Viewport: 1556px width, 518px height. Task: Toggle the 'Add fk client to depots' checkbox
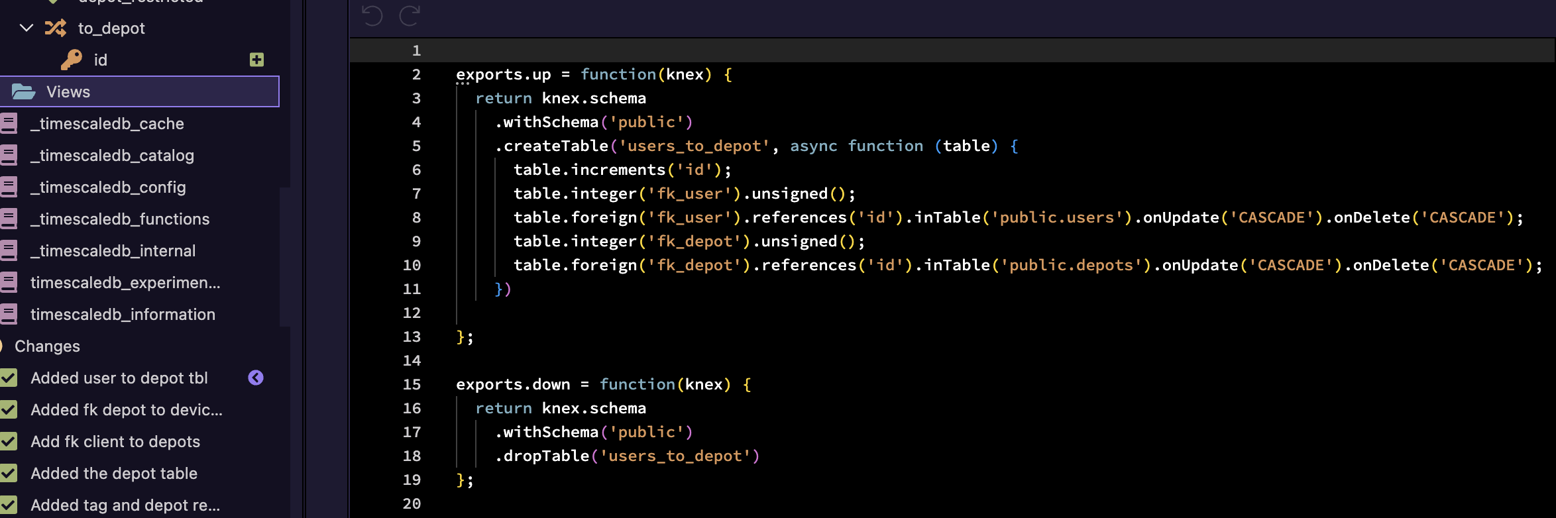click(x=9, y=441)
